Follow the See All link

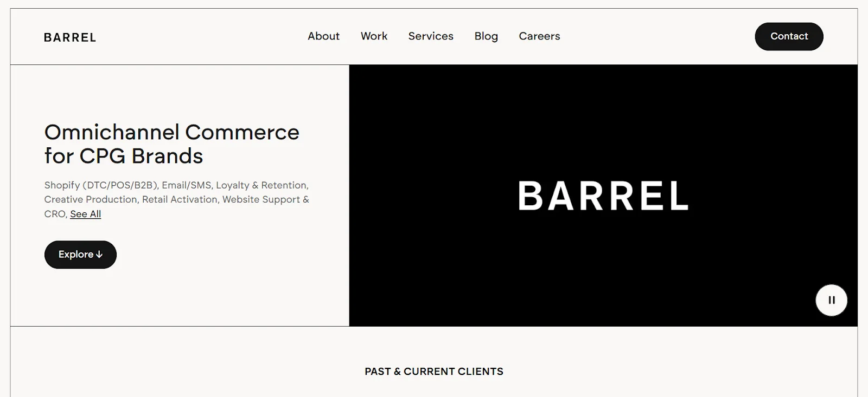click(85, 214)
